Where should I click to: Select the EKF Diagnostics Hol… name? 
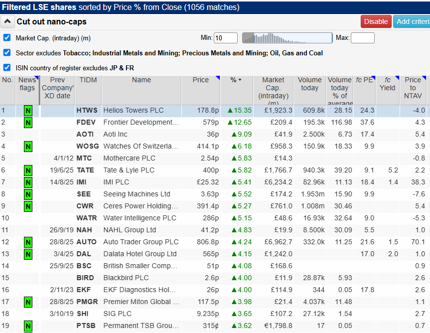pyautogui.click(x=140, y=290)
